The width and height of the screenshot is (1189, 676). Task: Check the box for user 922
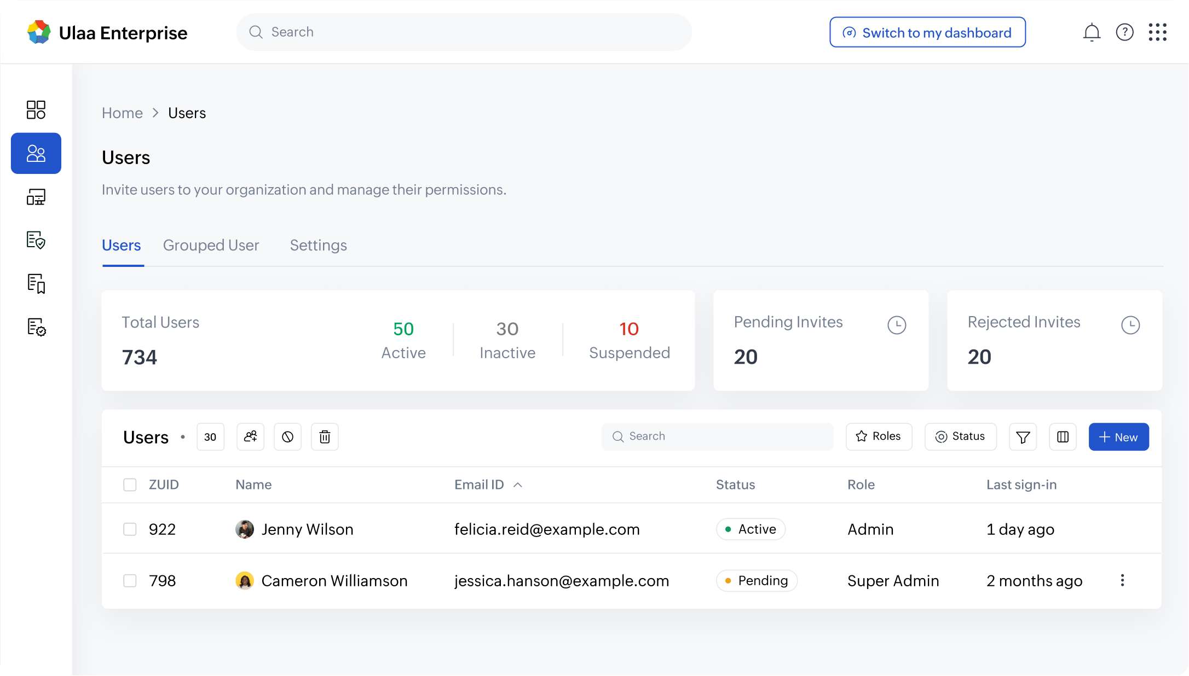130,529
